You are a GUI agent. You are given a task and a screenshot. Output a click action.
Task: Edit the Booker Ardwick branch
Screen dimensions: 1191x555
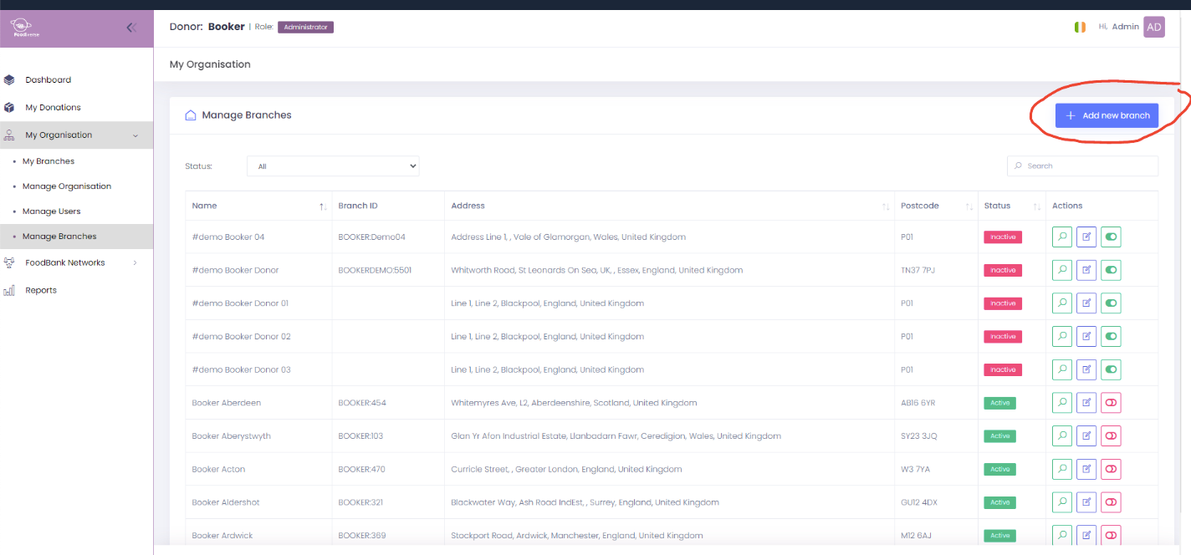coord(1086,535)
